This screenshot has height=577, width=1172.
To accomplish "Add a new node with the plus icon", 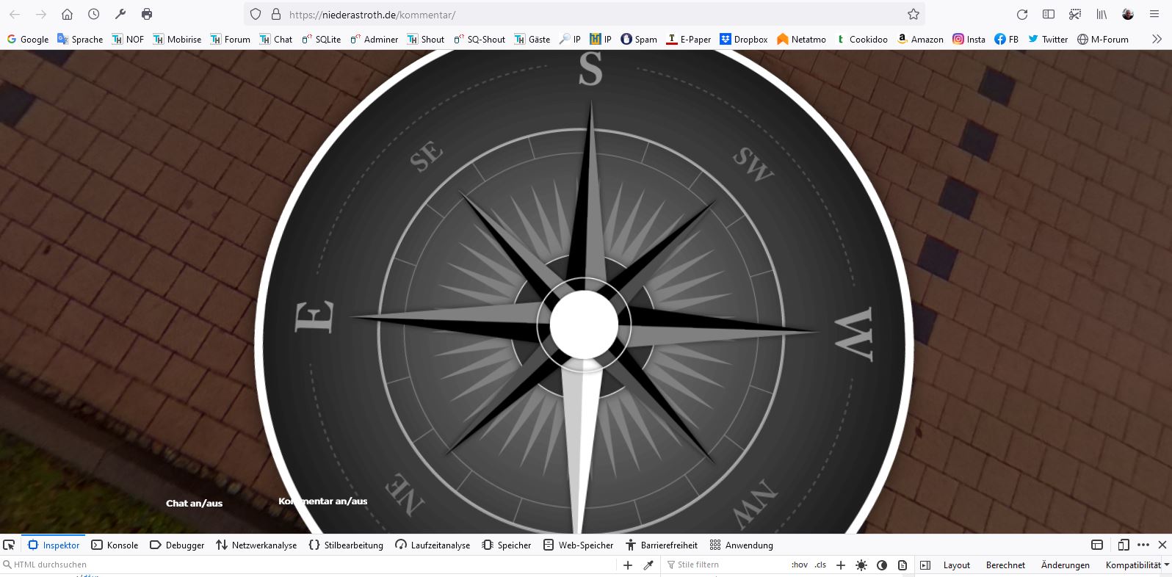I will pyautogui.click(x=628, y=565).
